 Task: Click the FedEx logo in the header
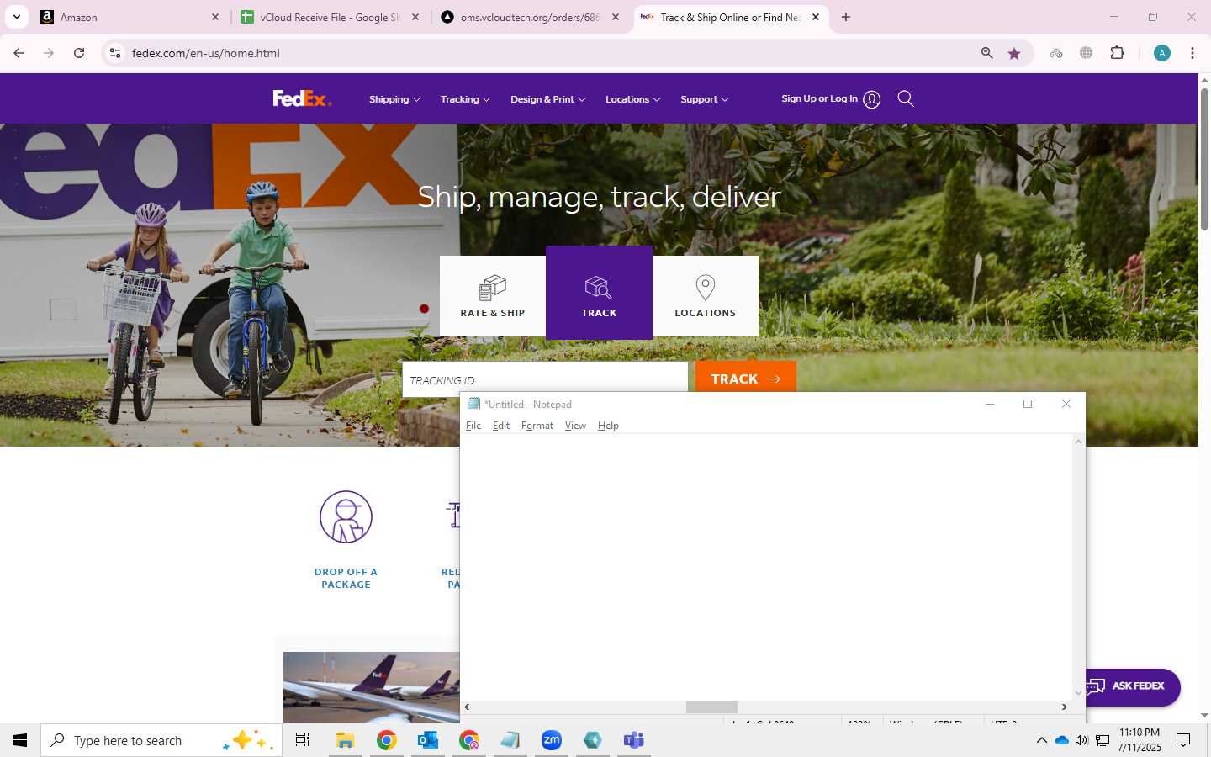302,98
